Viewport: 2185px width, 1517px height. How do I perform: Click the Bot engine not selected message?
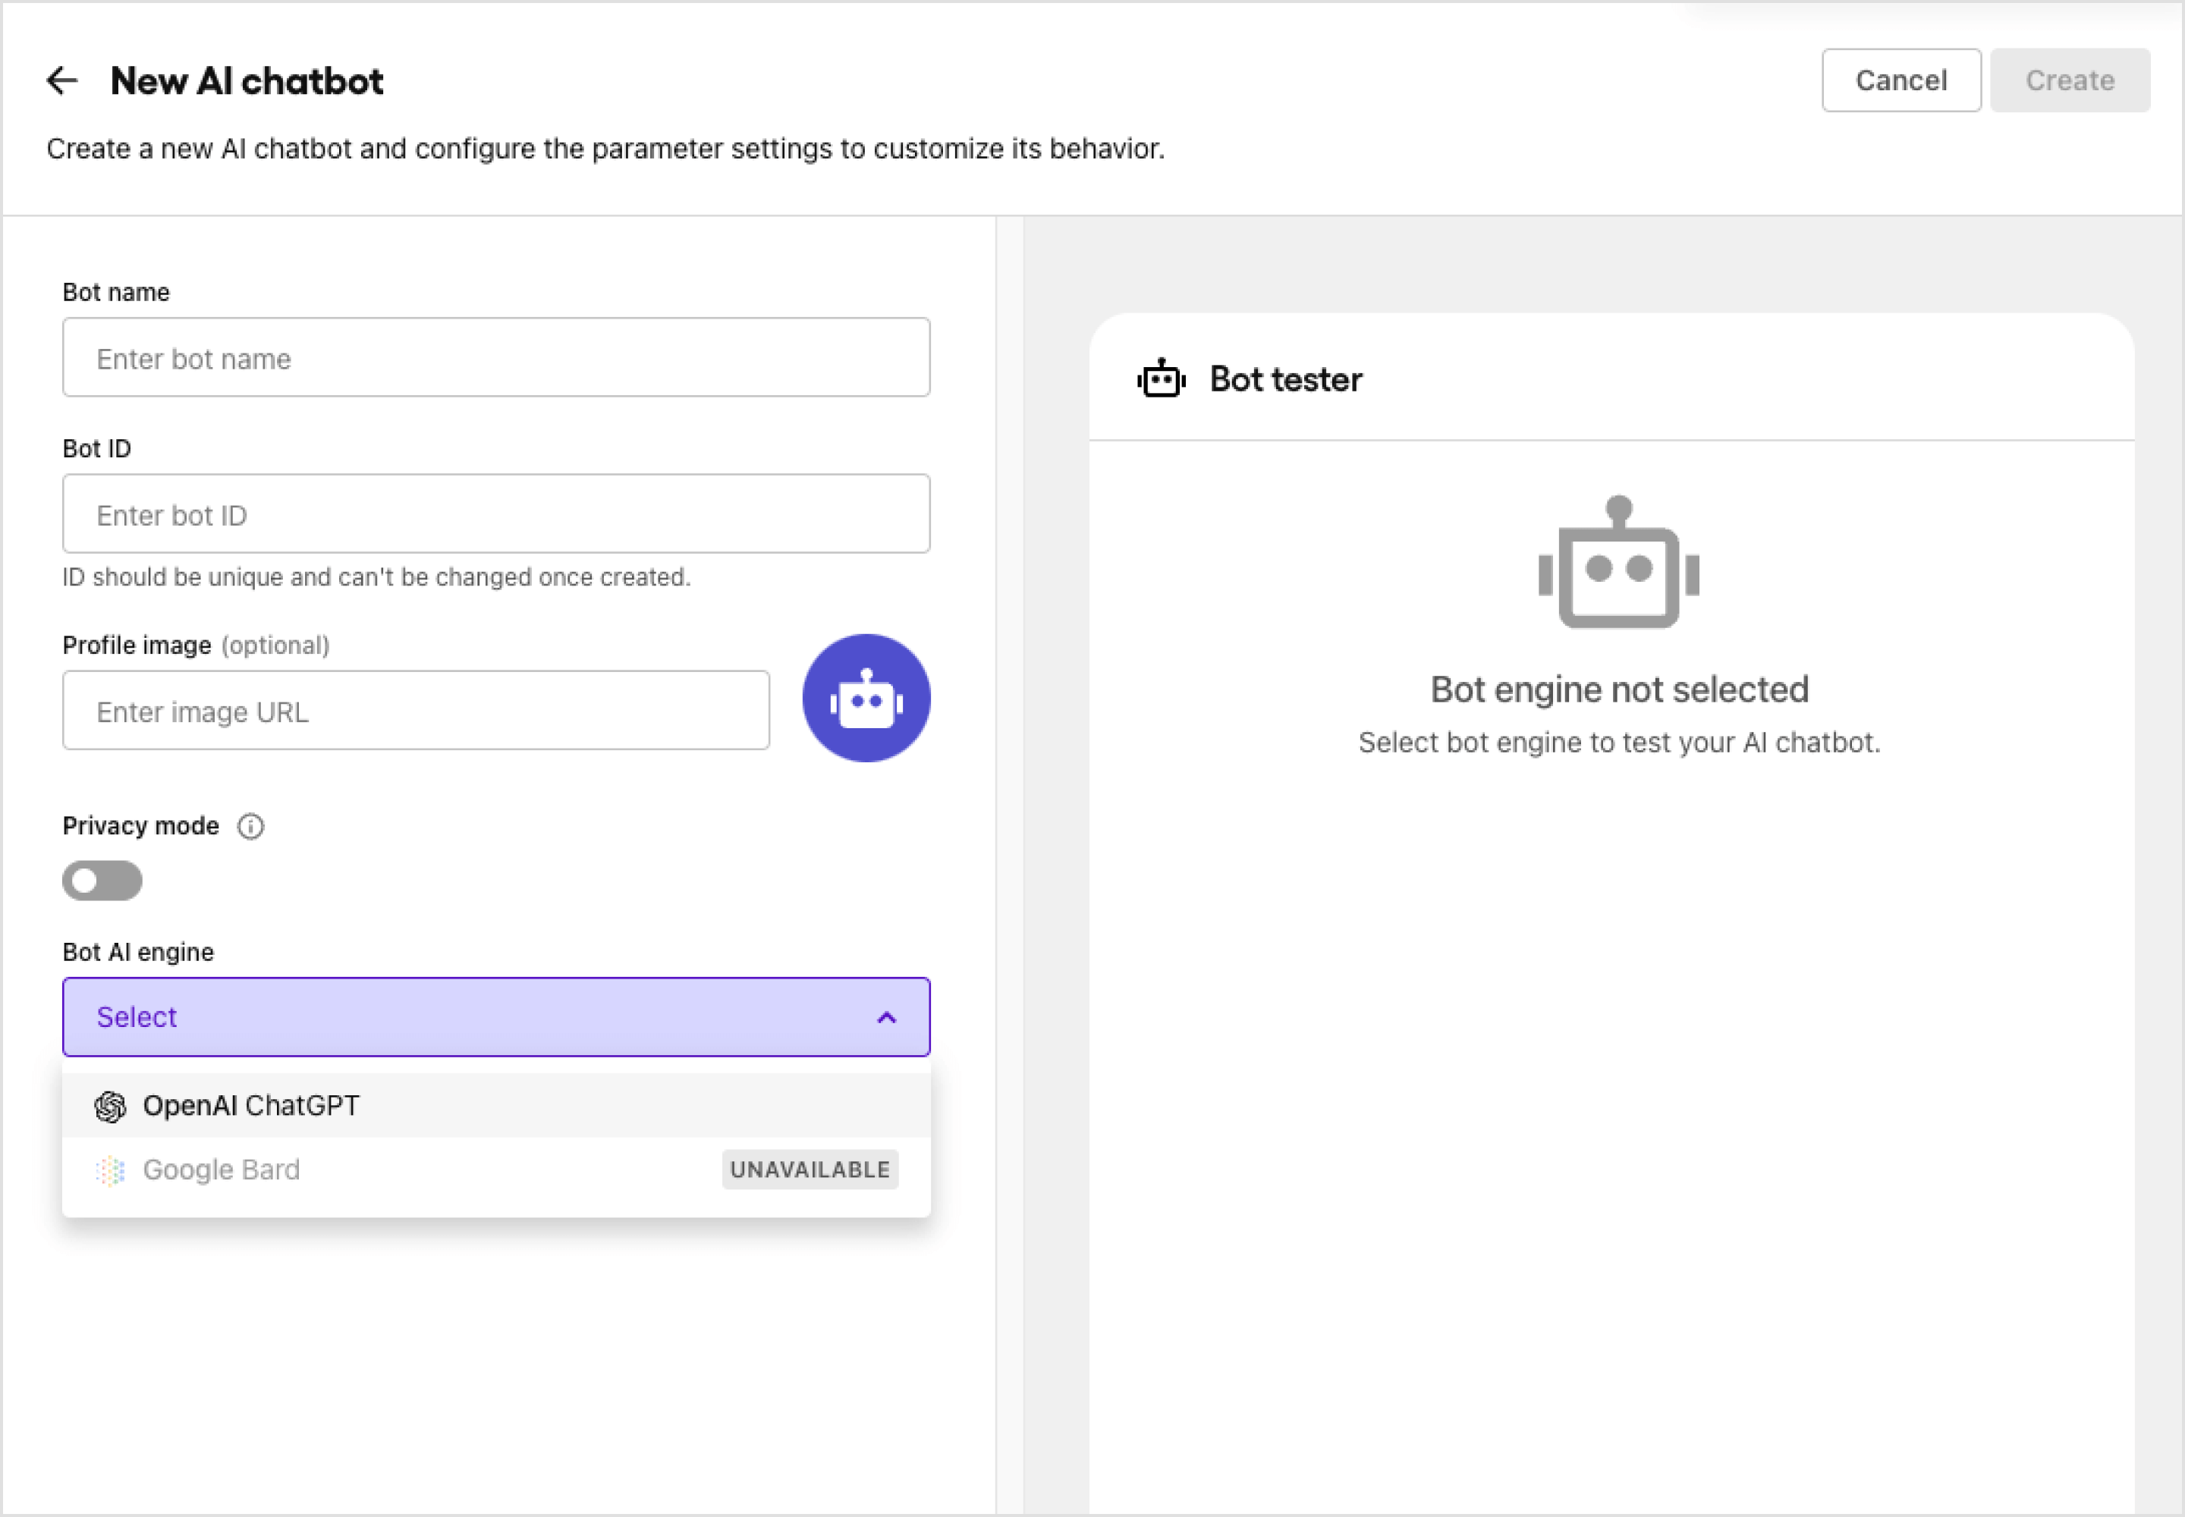(1619, 690)
